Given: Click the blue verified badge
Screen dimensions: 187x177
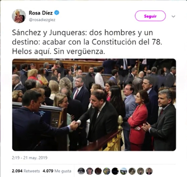Looking at the screenshot, I should coord(57,13).
